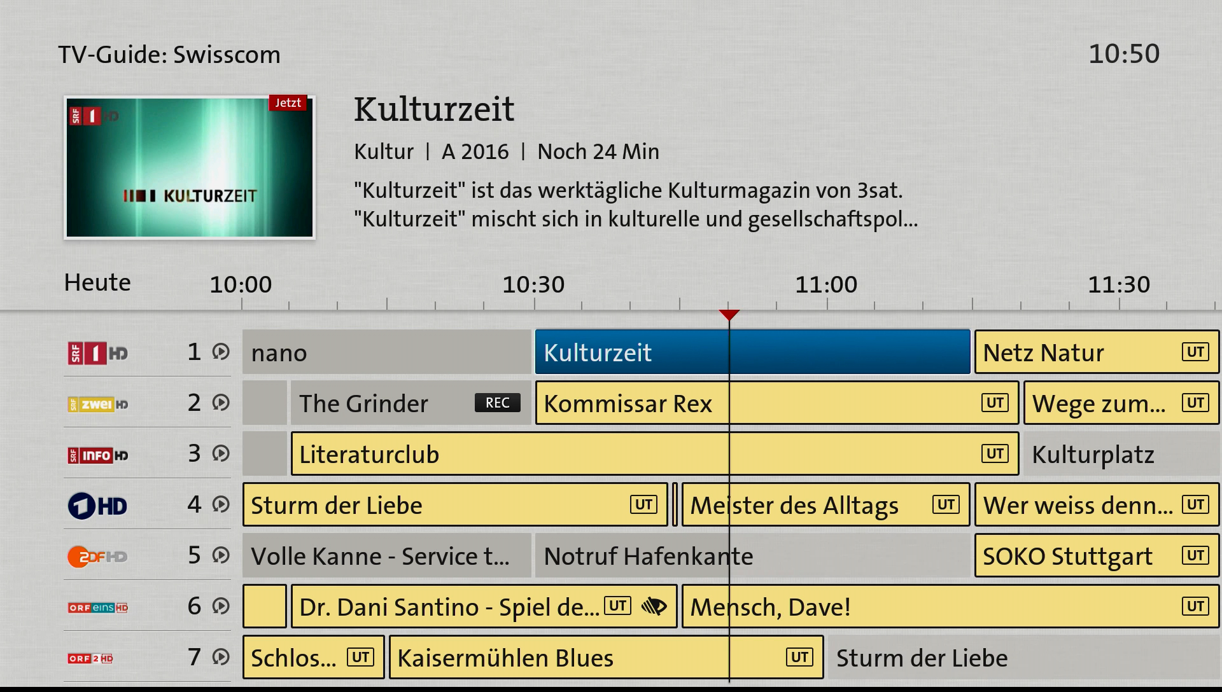
Task: Open The Grinder programme
Action: [411, 403]
